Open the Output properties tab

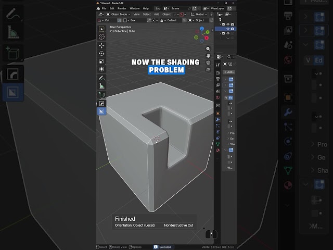pyautogui.click(x=217, y=79)
